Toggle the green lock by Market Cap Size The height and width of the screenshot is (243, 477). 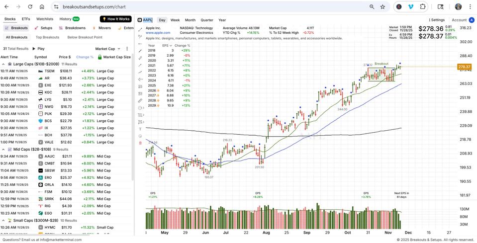point(99,57)
